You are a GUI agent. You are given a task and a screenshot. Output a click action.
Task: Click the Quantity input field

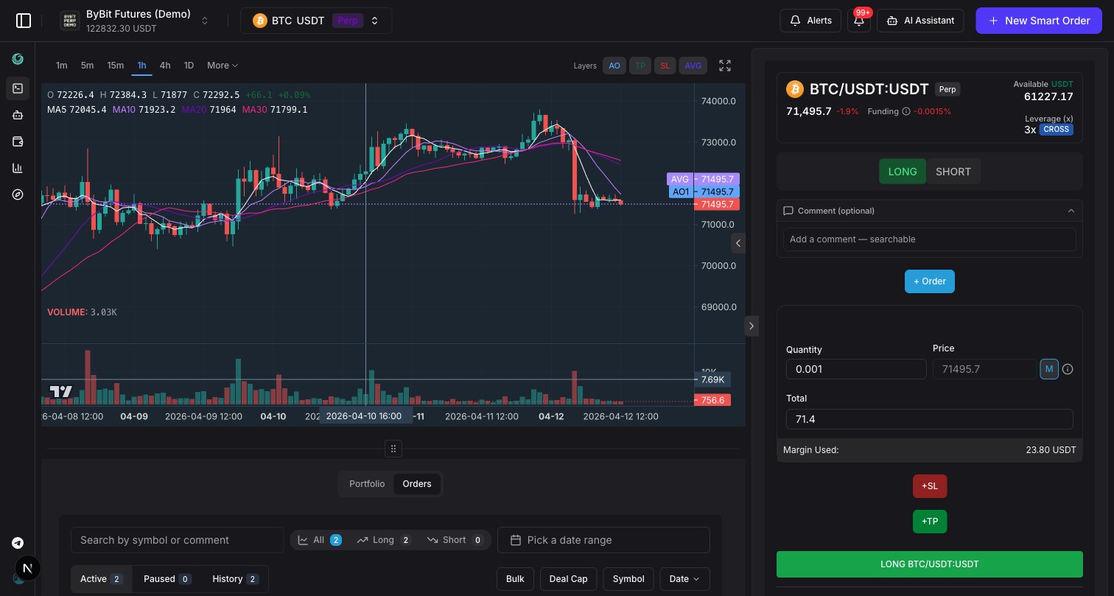(x=856, y=369)
